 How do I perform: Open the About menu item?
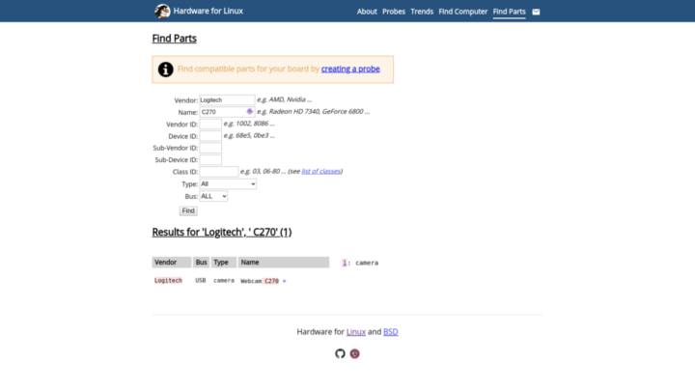tap(367, 12)
